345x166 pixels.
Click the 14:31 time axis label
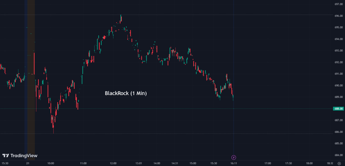pos(175,163)
